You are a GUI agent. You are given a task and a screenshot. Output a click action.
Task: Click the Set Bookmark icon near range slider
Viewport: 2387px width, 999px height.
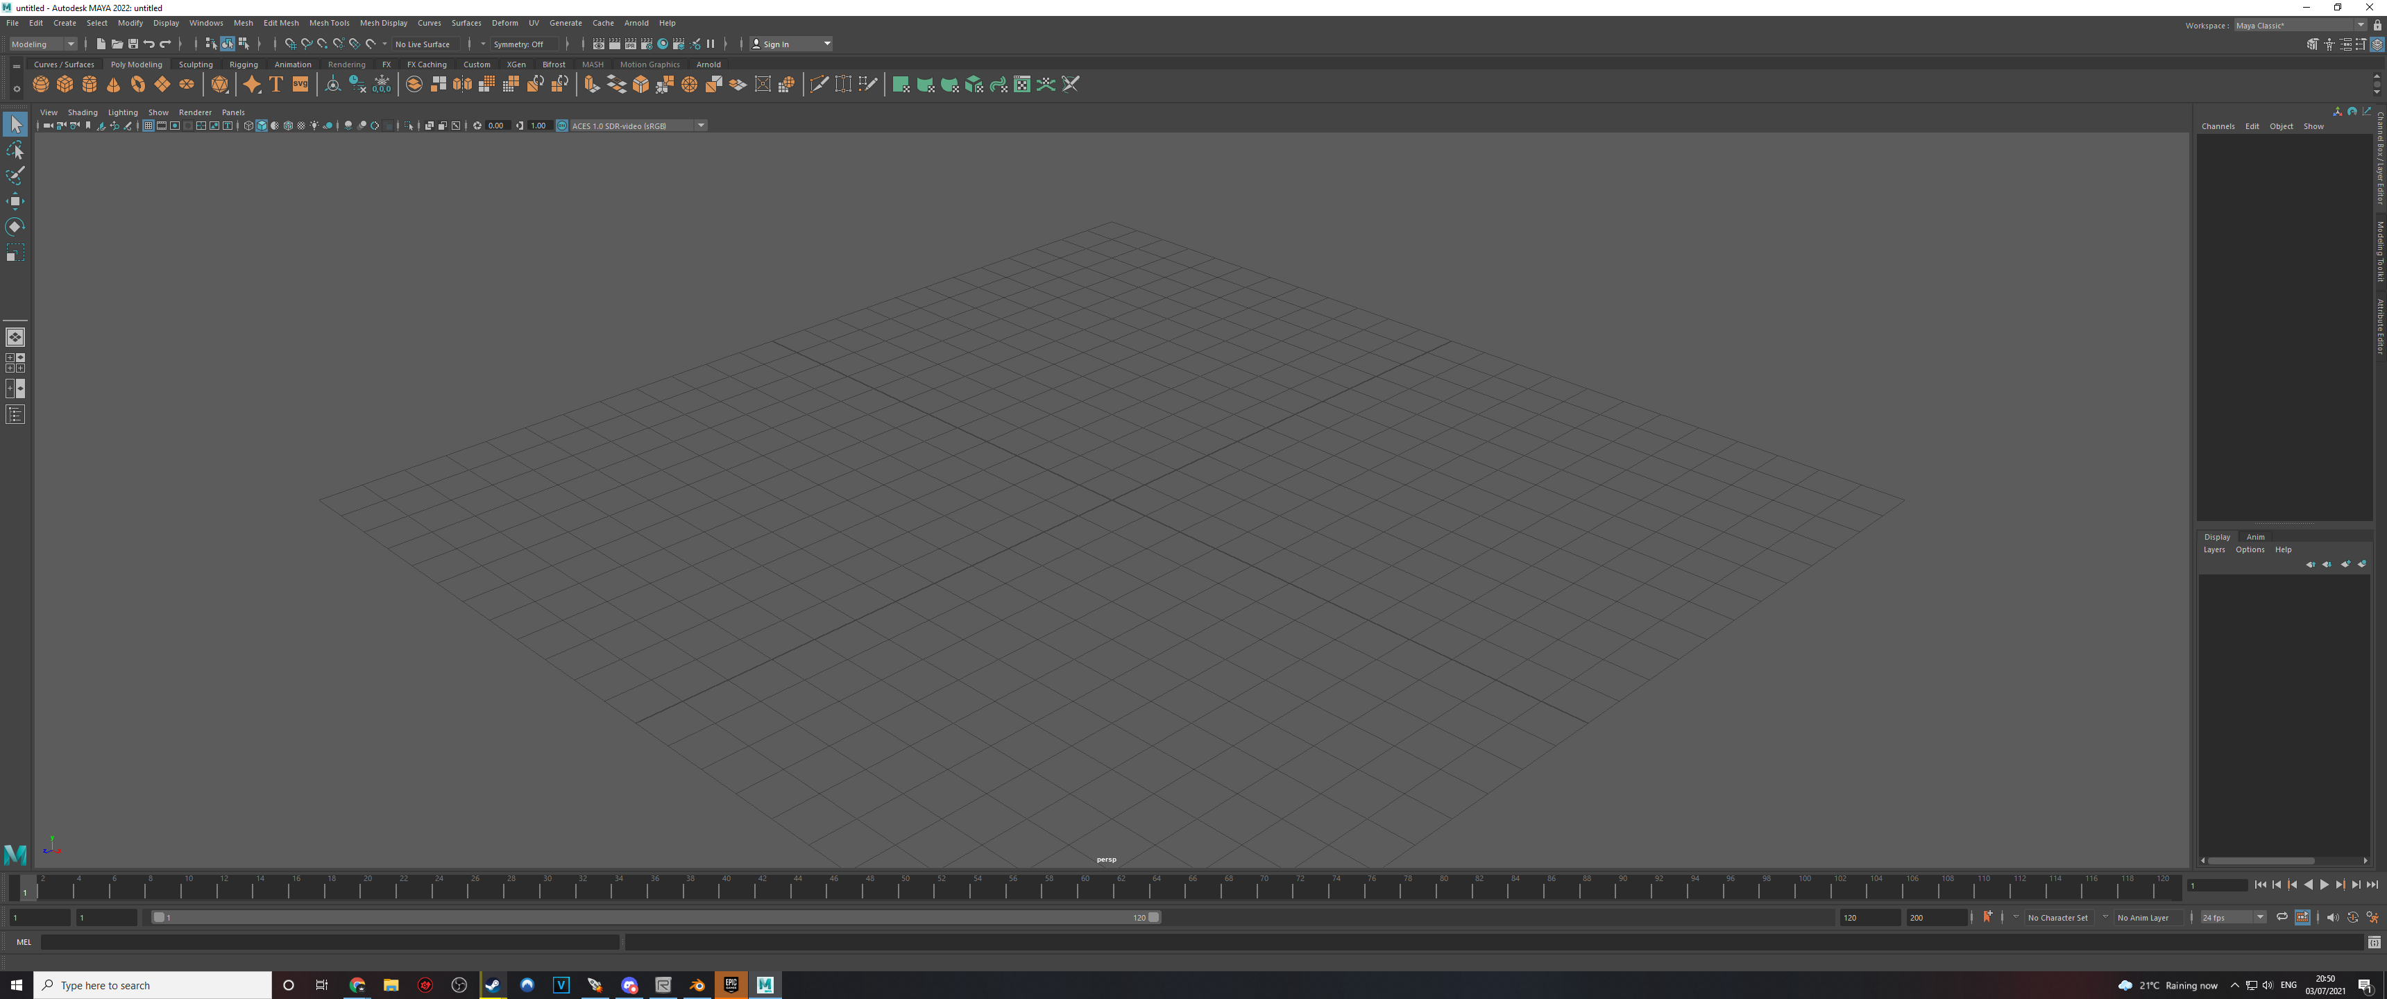[x=1987, y=916]
